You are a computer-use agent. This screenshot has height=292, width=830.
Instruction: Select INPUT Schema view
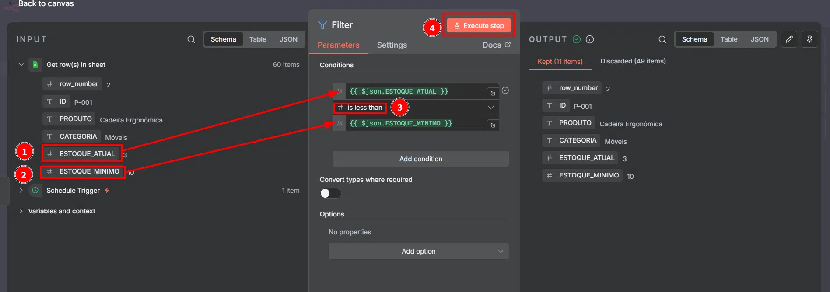[223, 39]
